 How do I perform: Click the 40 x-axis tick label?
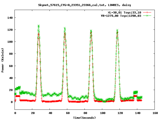click(x=50, y=113)
